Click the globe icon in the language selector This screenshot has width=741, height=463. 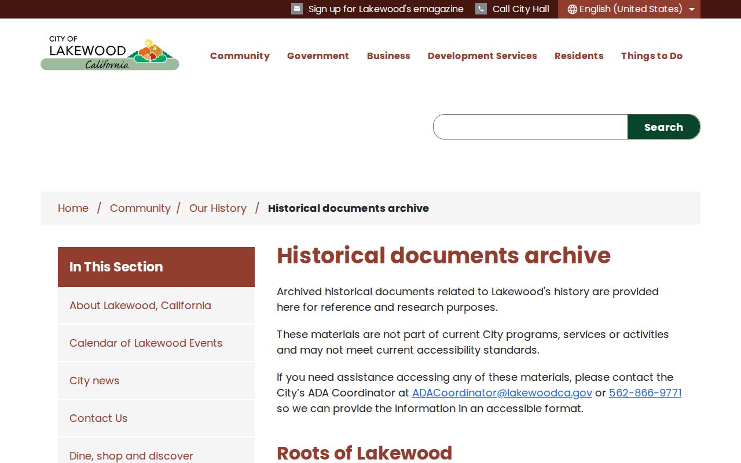[572, 9]
